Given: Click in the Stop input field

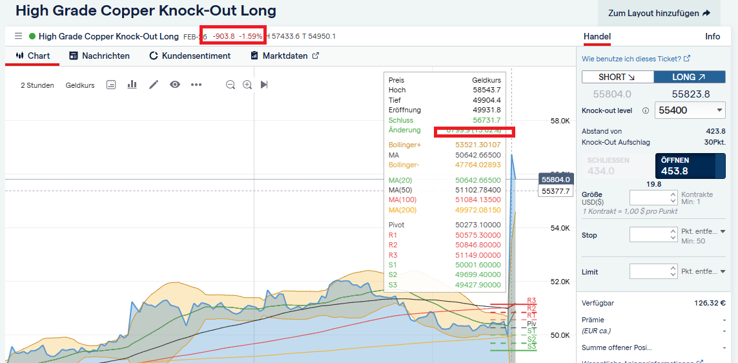Looking at the screenshot, I should pyautogui.click(x=650, y=234).
